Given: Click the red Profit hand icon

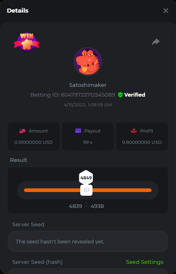Looking at the screenshot, I should (134, 131).
